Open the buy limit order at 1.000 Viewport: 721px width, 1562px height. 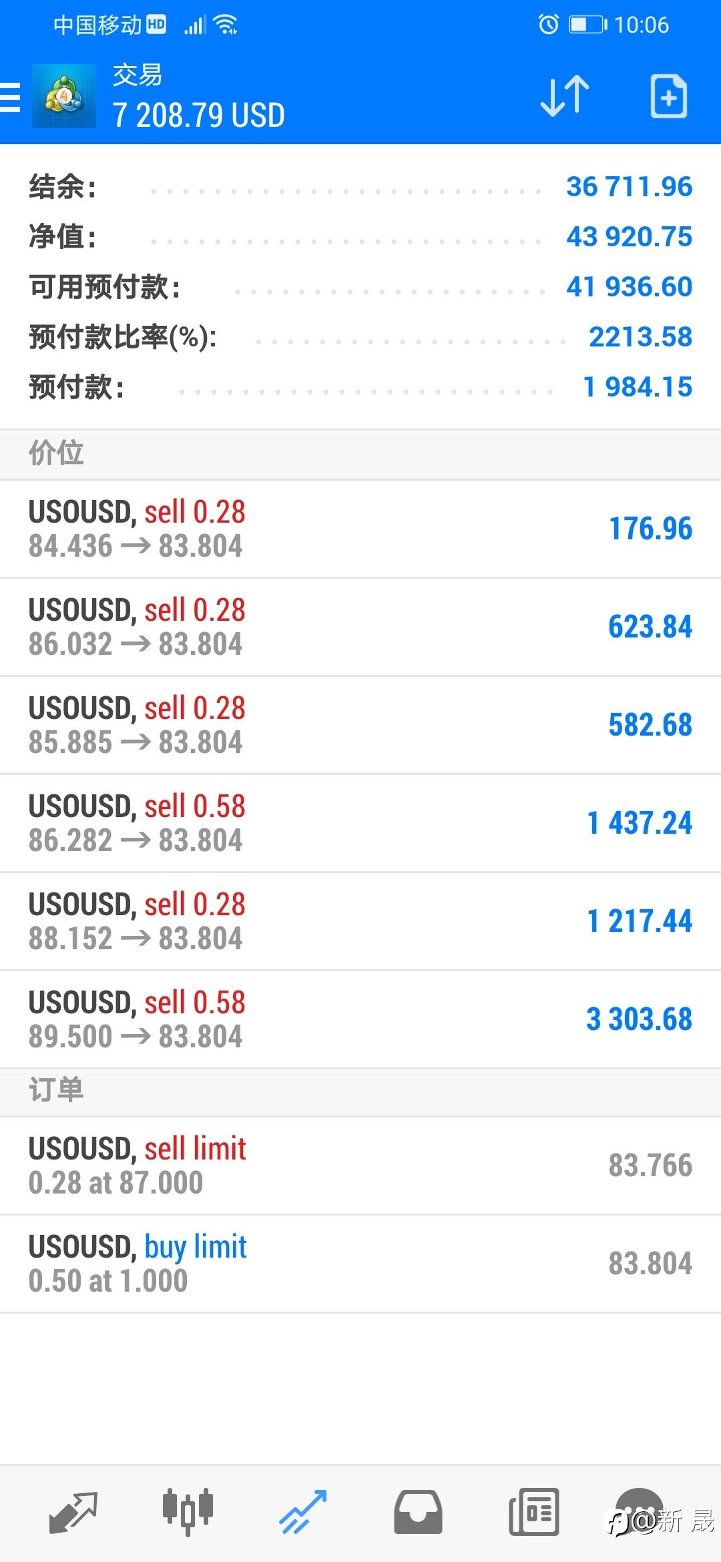pos(360,1264)
